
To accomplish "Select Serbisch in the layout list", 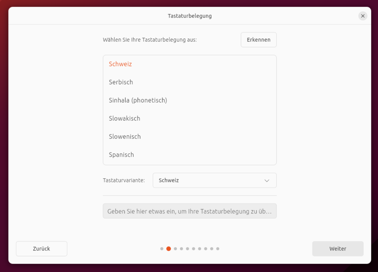I will pos(121,82).
